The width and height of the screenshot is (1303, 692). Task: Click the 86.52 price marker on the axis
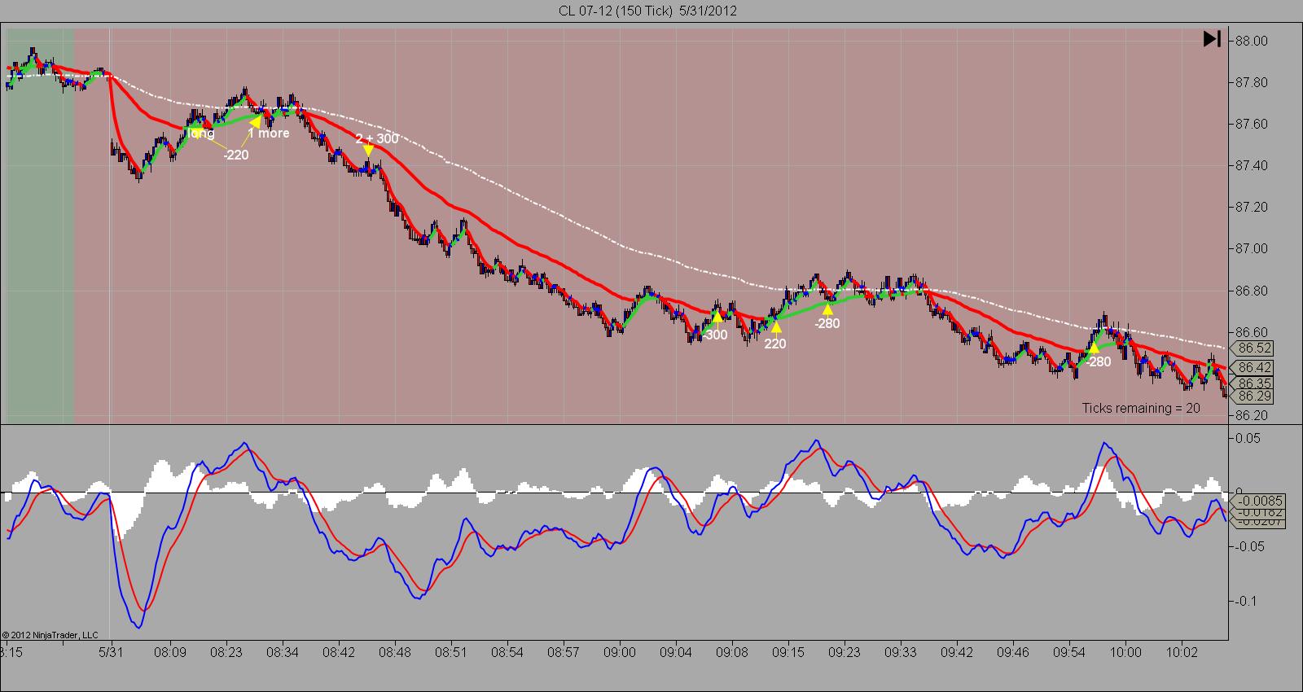pyautogui.click(x=1253, y=348)
